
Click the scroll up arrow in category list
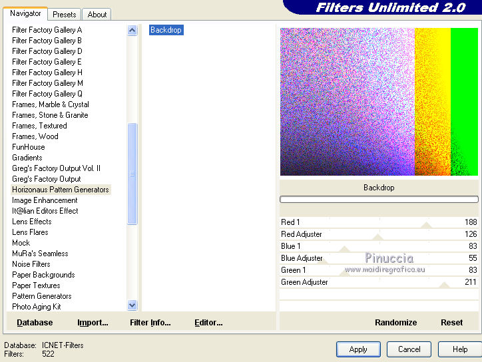click(132, 30)
